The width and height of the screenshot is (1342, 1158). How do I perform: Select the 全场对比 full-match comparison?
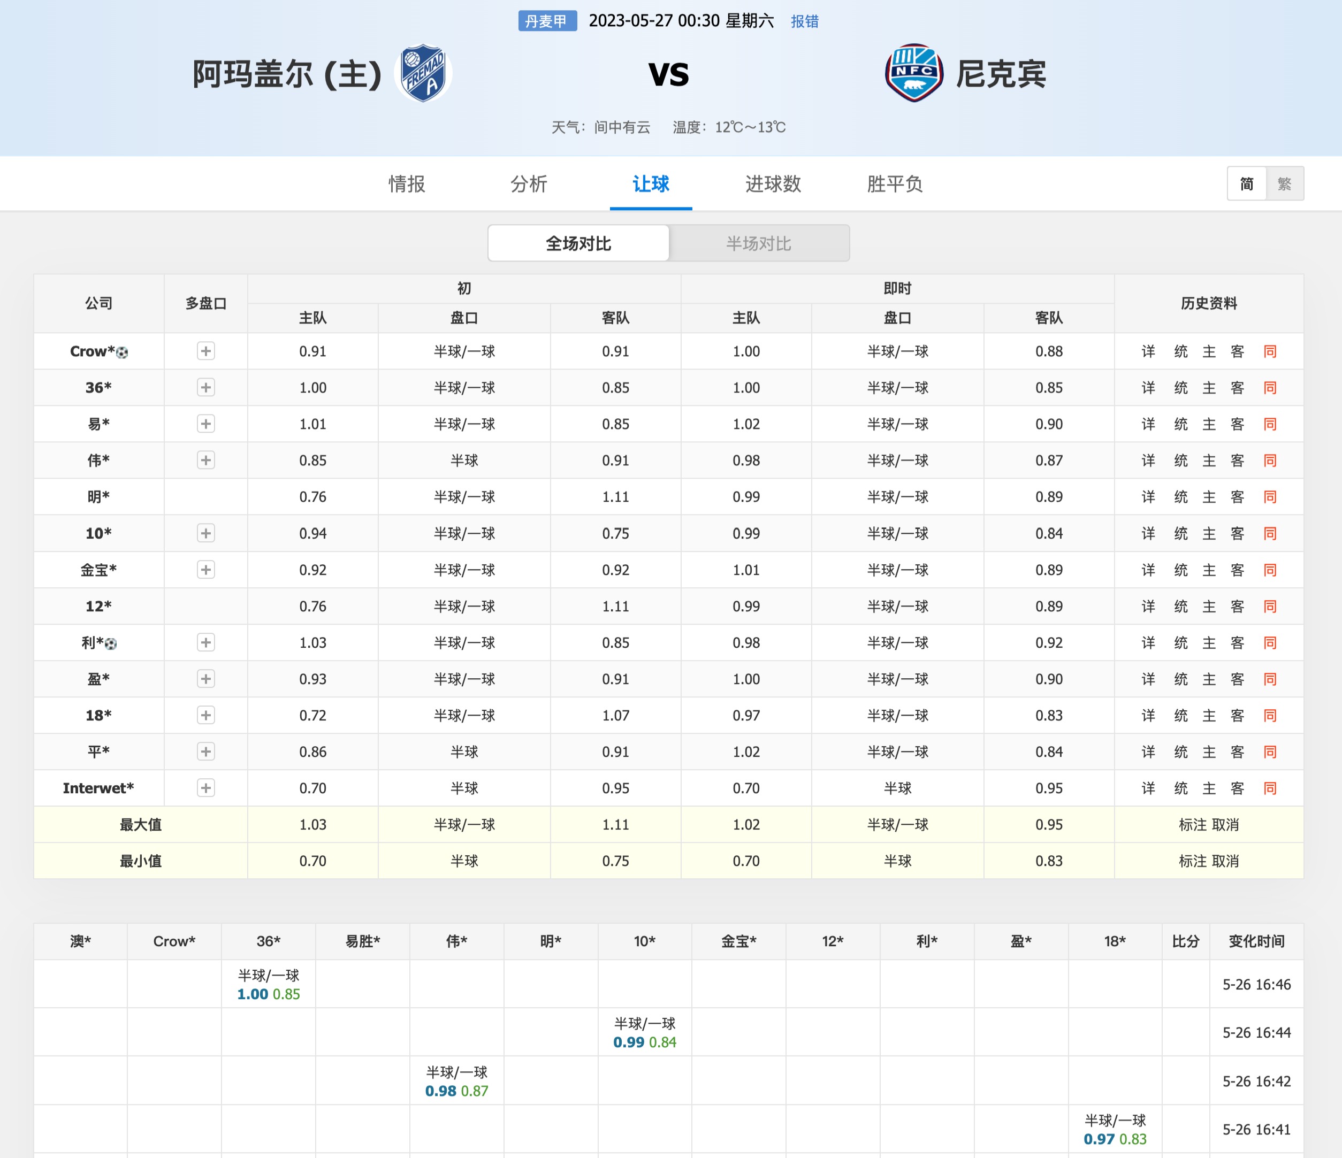coord(578,243)
